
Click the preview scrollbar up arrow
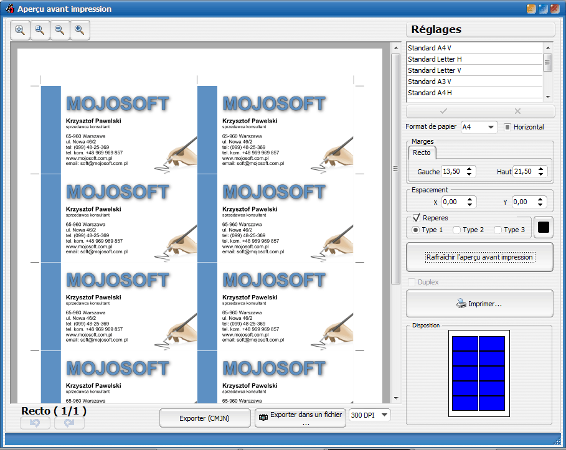[x=396, y=48]
